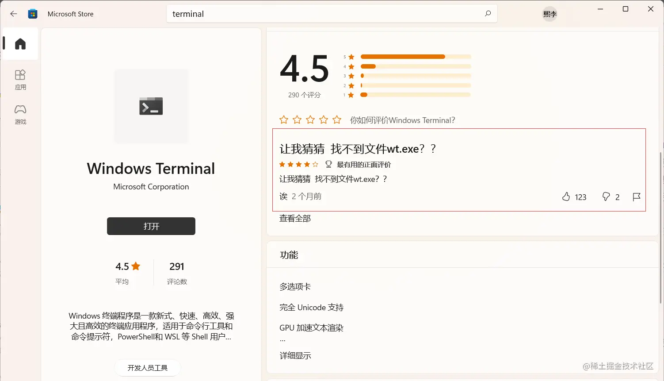Click the 5-star rating distribution bar
The width and height of the screenshot is (664, 381).
tap(416, 57)
